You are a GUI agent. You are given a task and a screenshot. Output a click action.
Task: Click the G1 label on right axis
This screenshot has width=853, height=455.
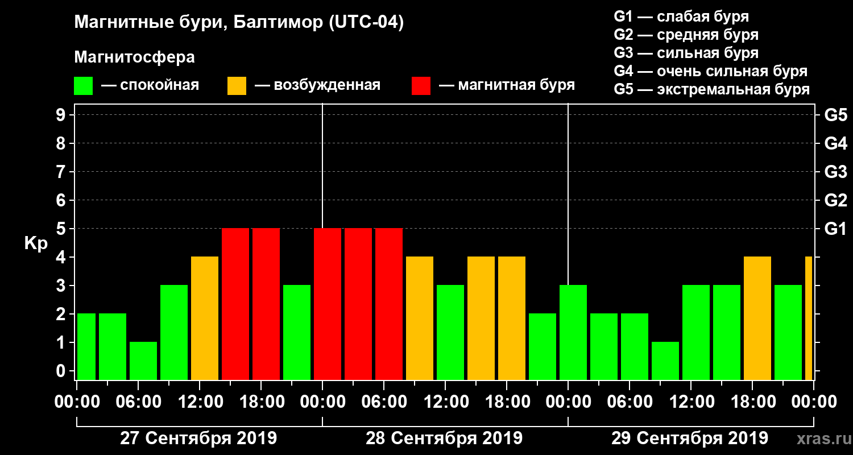835,229
